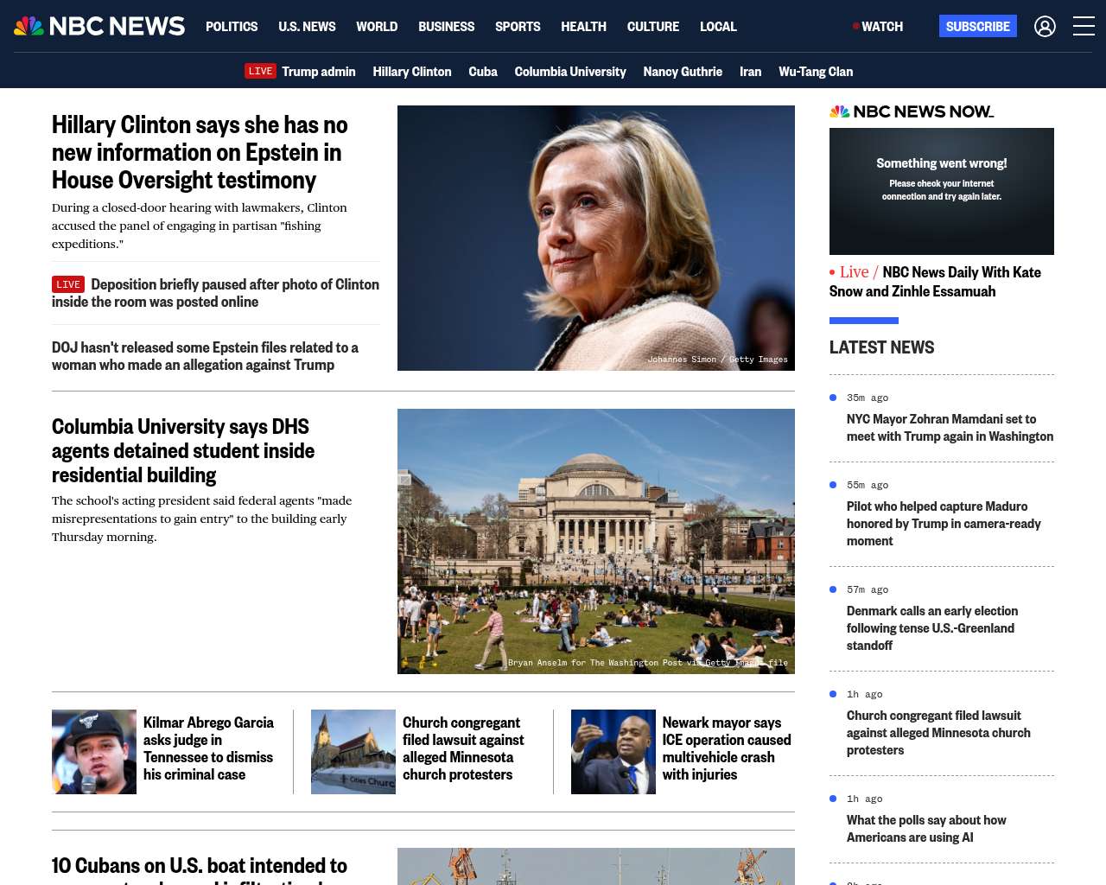1106x885 pixels.
Task: Click the LIVE badge next to Deposition headline
Action: [x=68, y=284]
